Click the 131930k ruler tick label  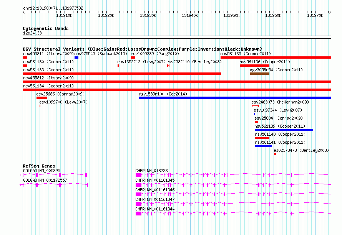click(x=148, y=15)
